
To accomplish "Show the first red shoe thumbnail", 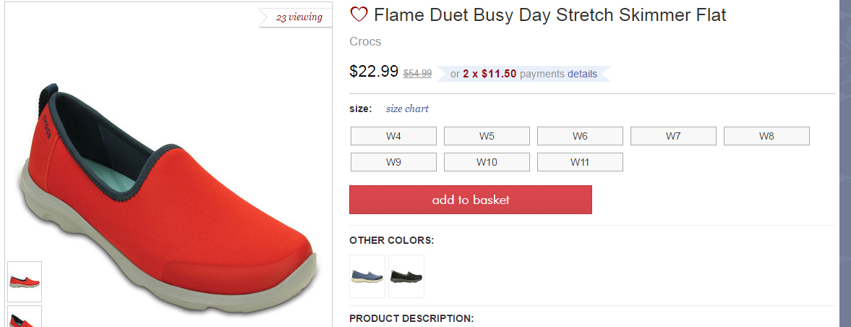I will tap(25, 281).
